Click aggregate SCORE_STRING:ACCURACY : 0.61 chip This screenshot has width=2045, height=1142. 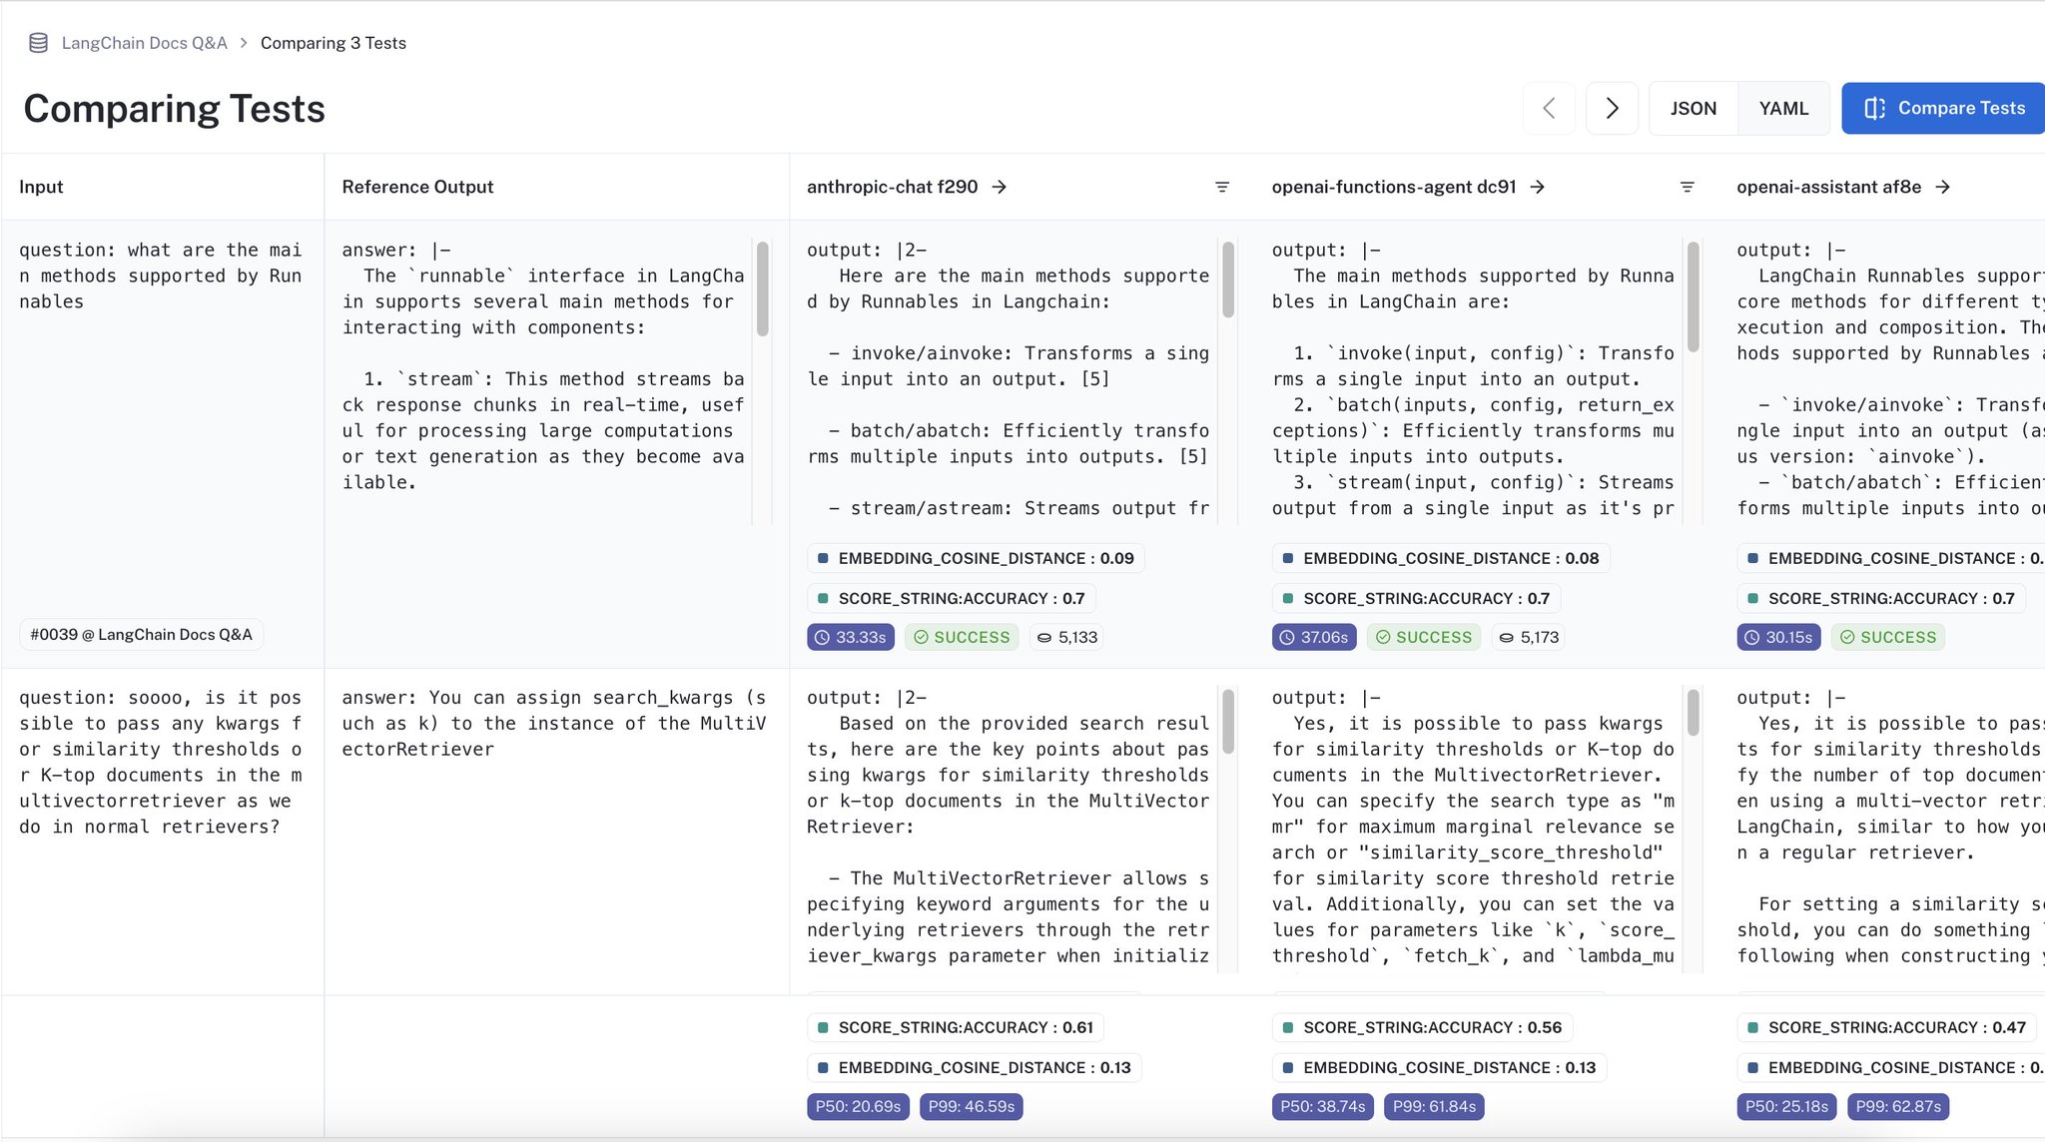955,1027
